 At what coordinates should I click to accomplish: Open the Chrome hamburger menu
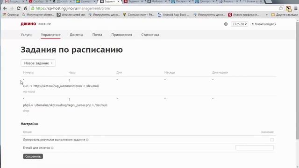tap(296, 8)
